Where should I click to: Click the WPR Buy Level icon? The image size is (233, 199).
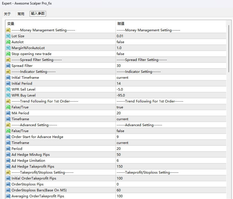8,95
